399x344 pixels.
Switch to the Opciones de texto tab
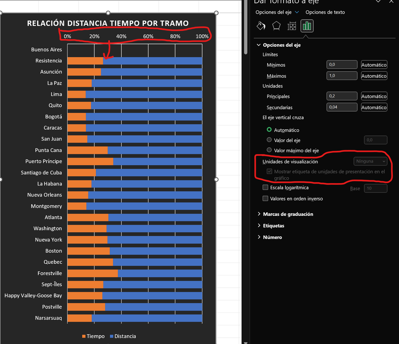point(326,12)
